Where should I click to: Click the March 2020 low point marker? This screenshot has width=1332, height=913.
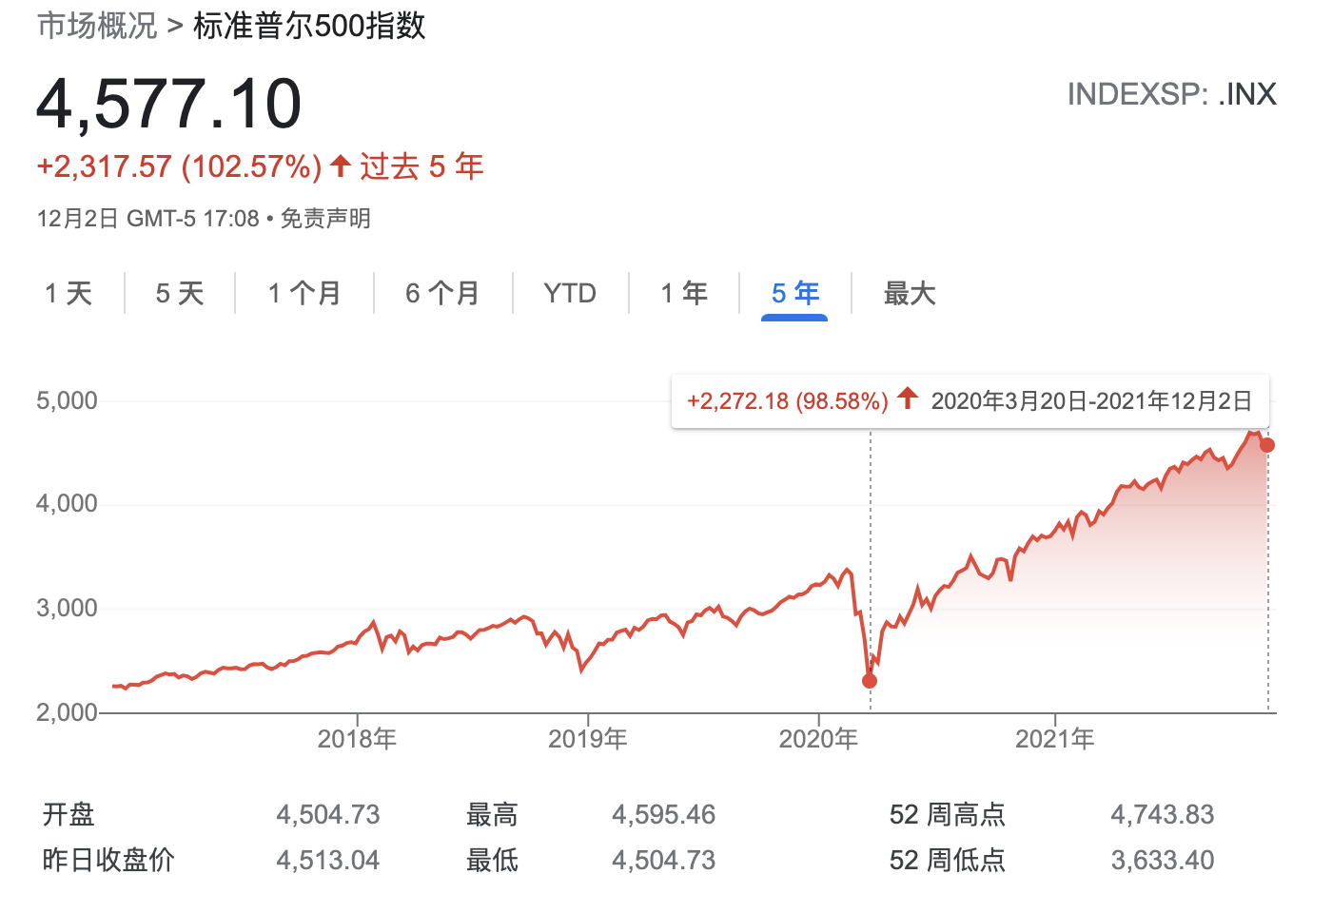870,681
